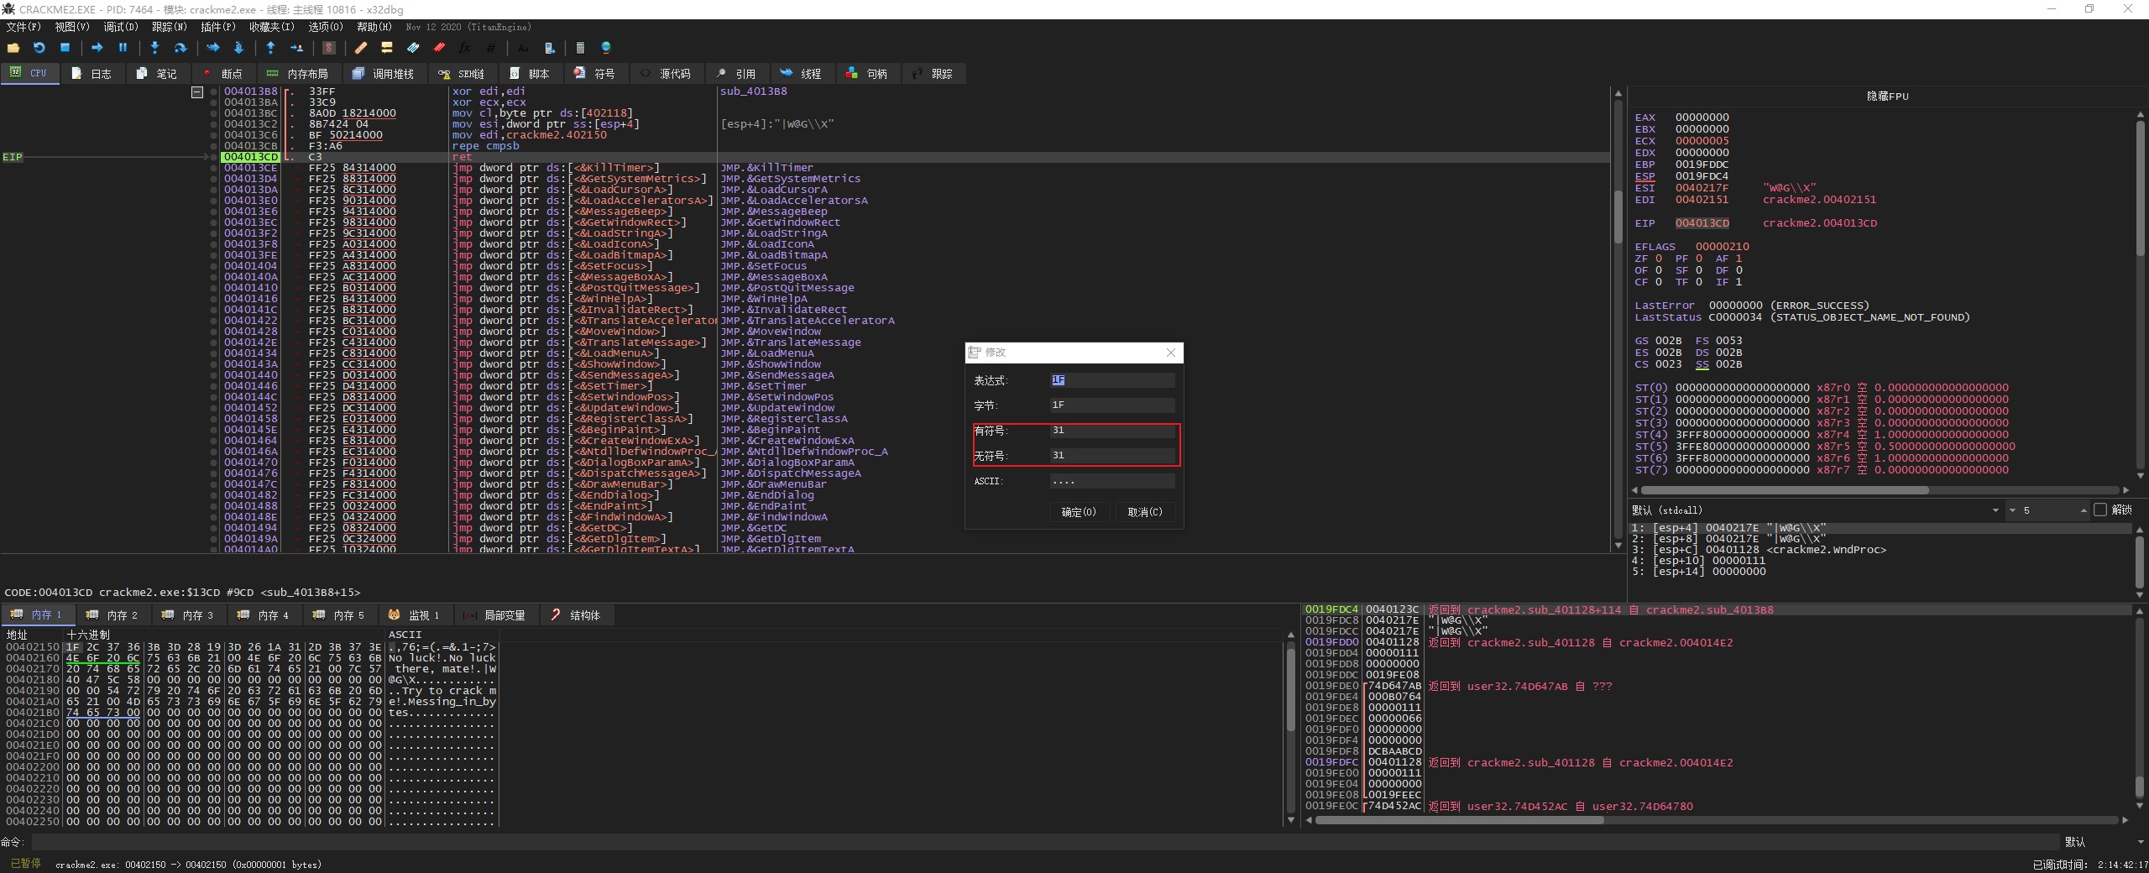Open the file folder toolbar icon
Screen dimensions: 2149x873
point(13,48)
